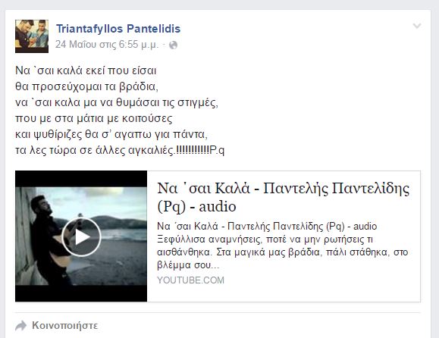Open the Triantafyllos Pantelidis profile name link
The image size is (439, 338).
118,29
